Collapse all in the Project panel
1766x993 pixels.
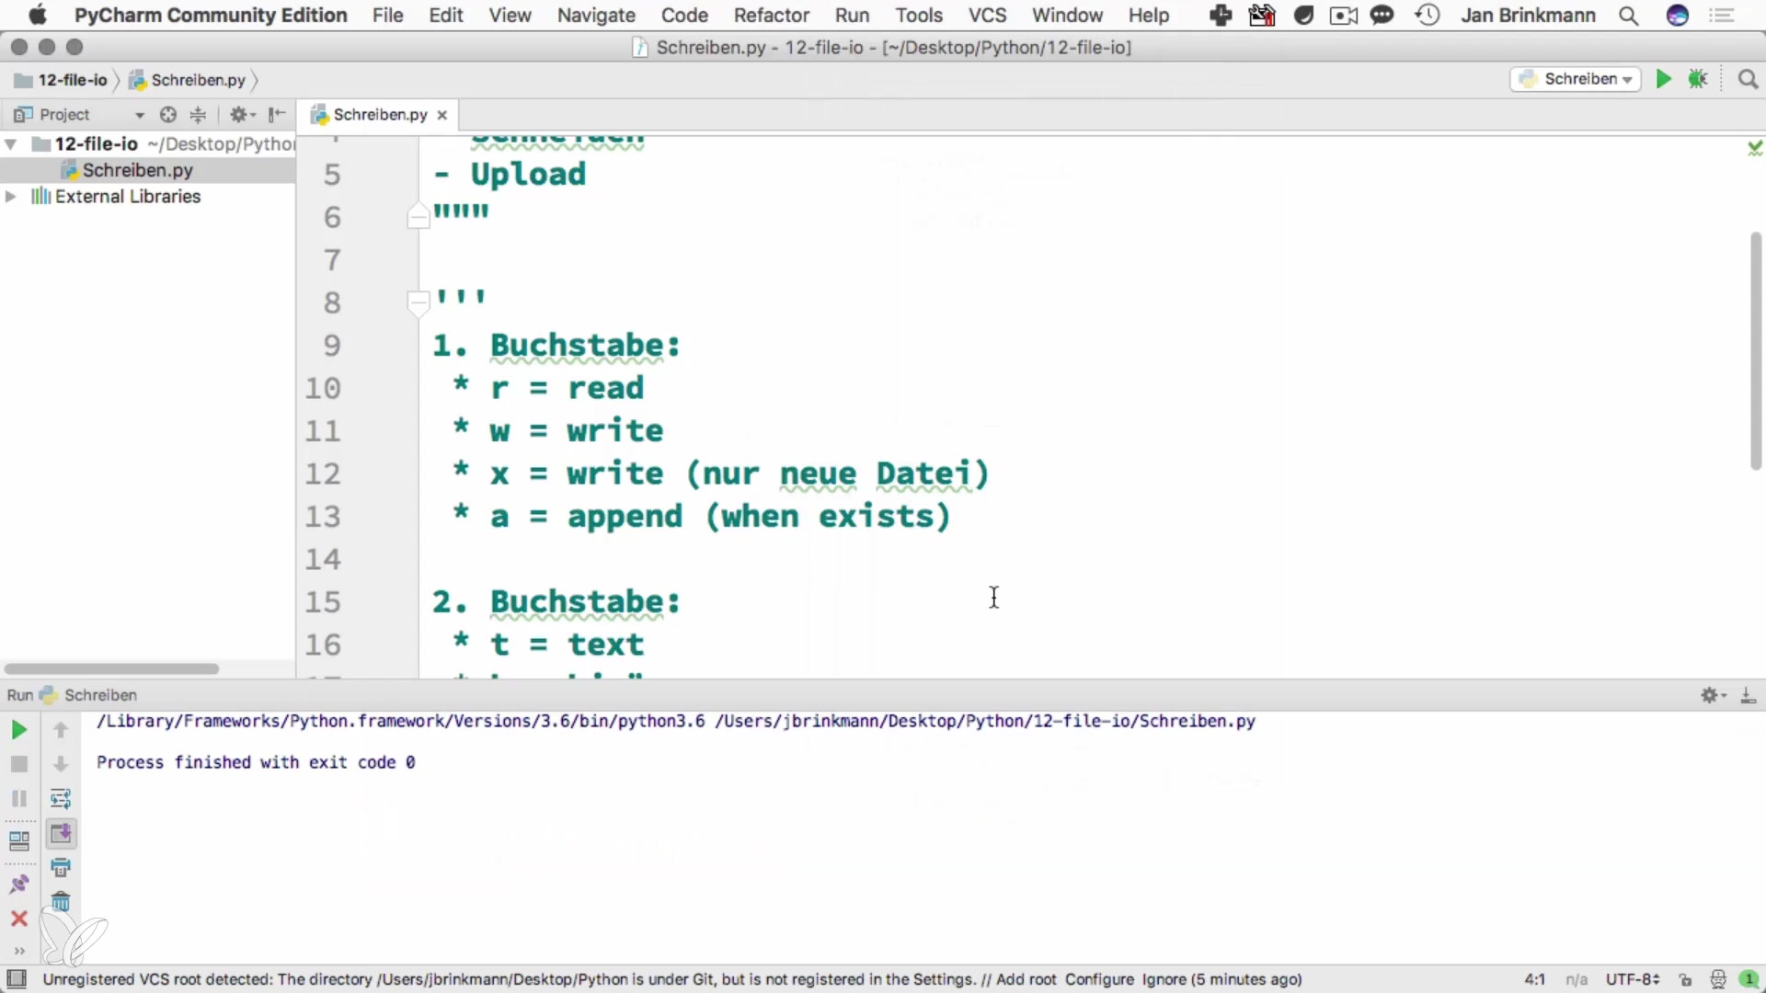click(198, 115)
